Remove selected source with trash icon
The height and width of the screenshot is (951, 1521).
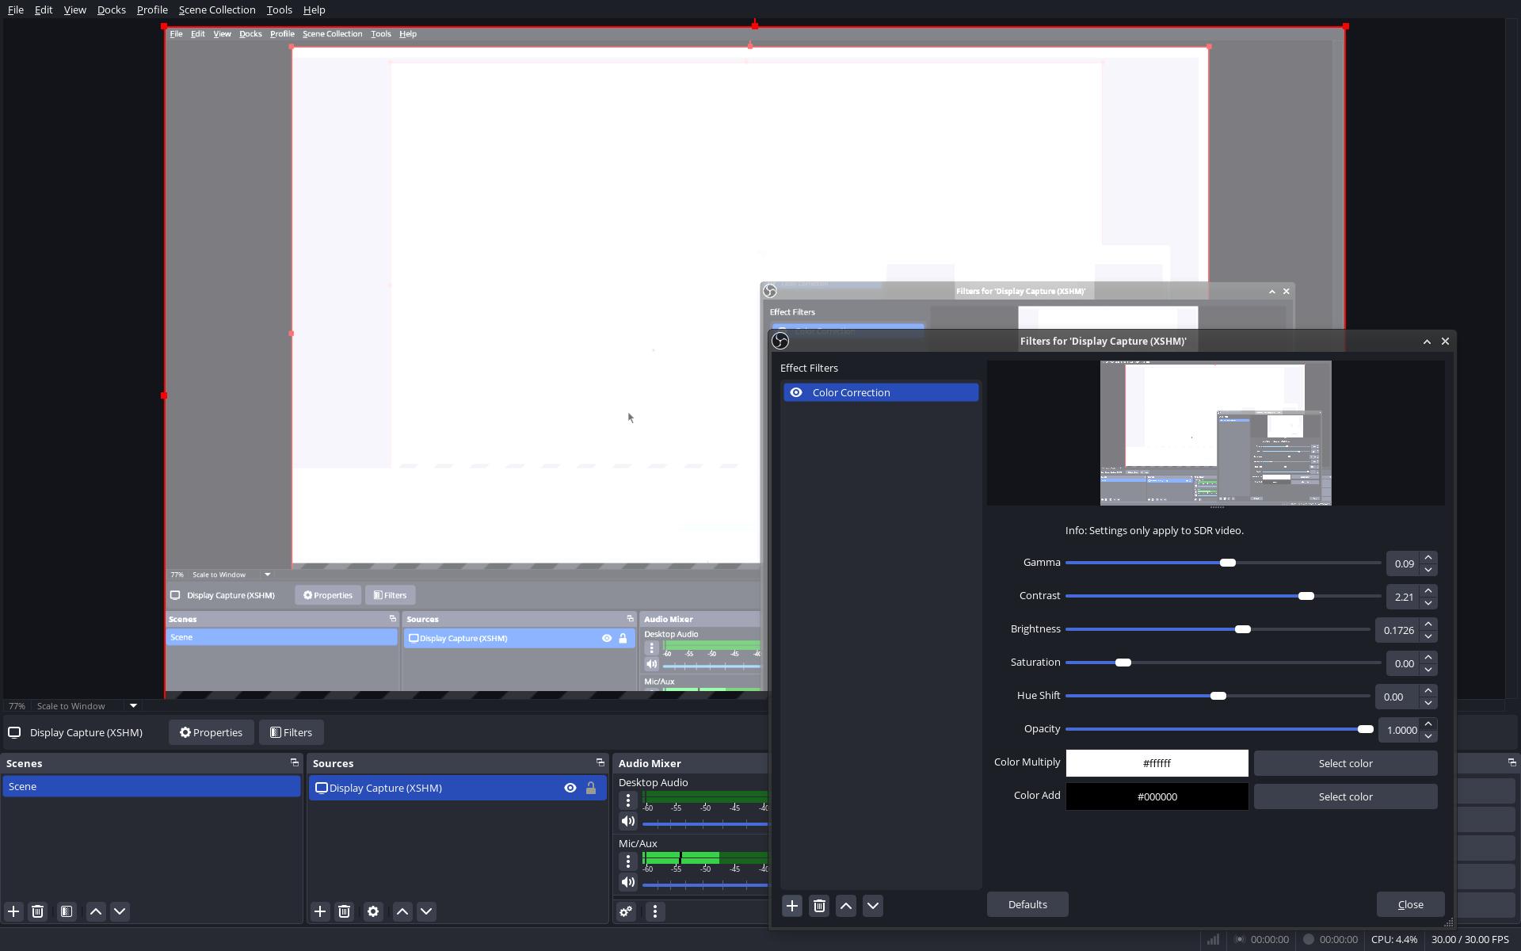point(344,911)
